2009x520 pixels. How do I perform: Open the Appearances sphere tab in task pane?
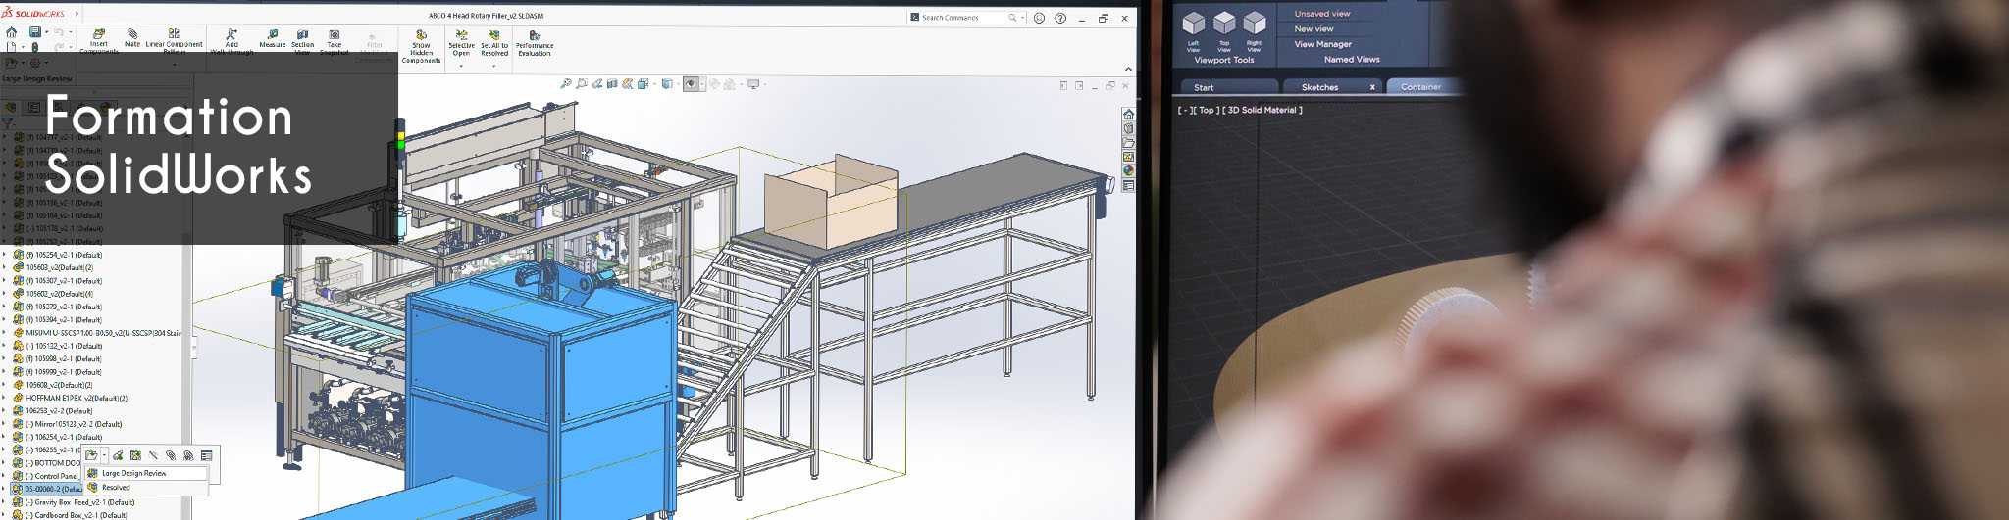coord(1128,170)
